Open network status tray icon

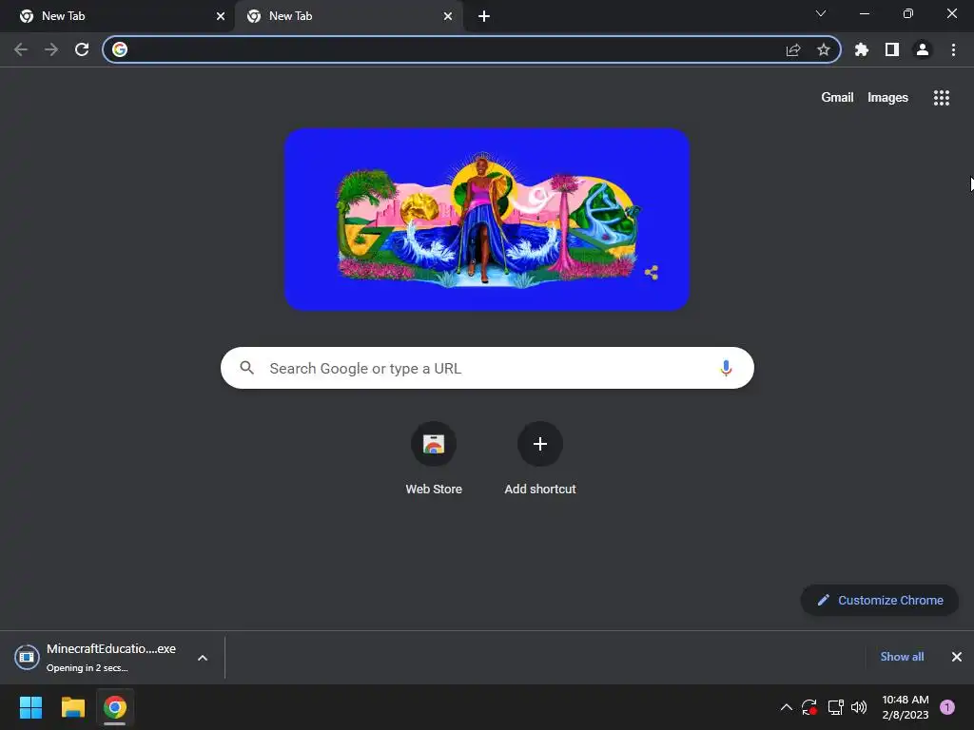click(835, 707)
